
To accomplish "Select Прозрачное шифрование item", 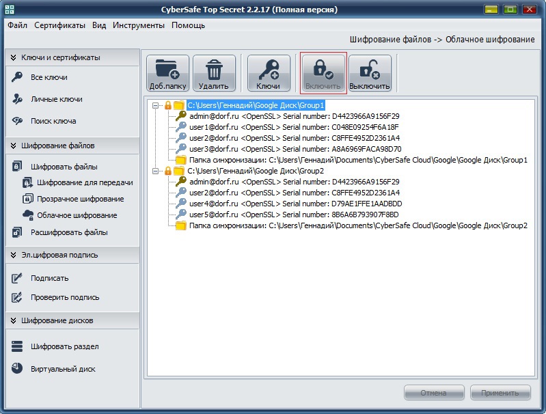I will (x=81, y=199).
